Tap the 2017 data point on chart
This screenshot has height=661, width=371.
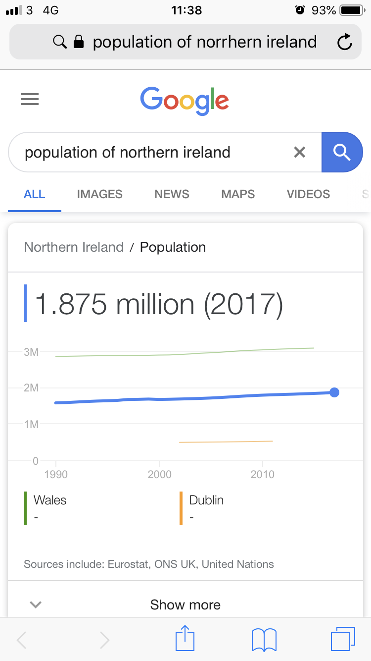tap(334, 392)
